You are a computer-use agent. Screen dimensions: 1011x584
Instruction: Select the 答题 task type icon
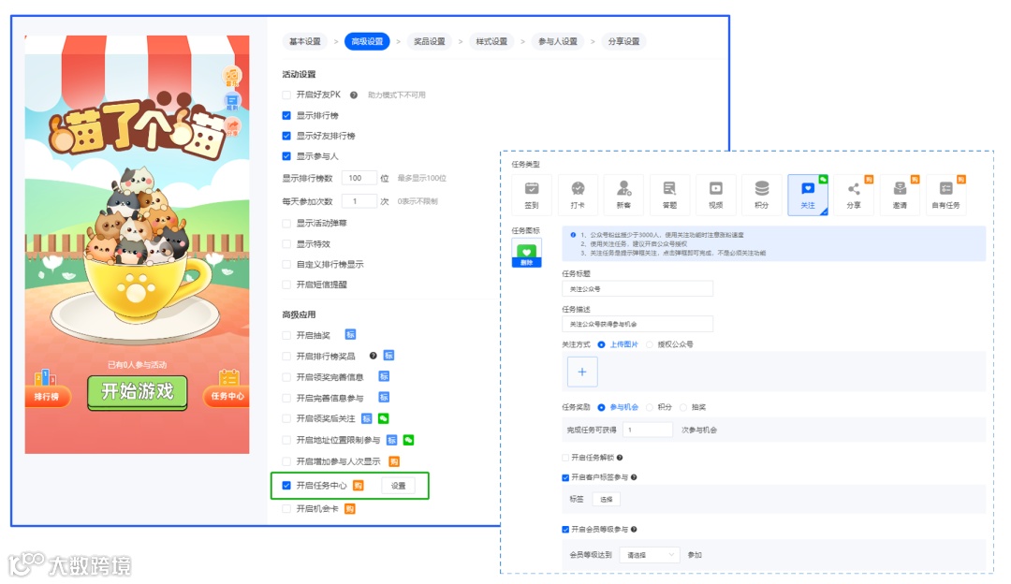(x=669, y=195)
